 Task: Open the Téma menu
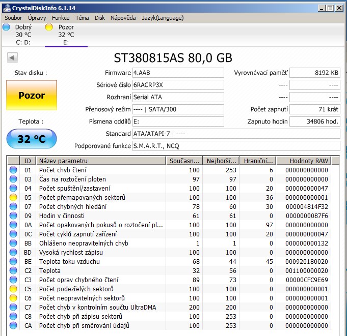pyautogui.click(x=82, y=18)
